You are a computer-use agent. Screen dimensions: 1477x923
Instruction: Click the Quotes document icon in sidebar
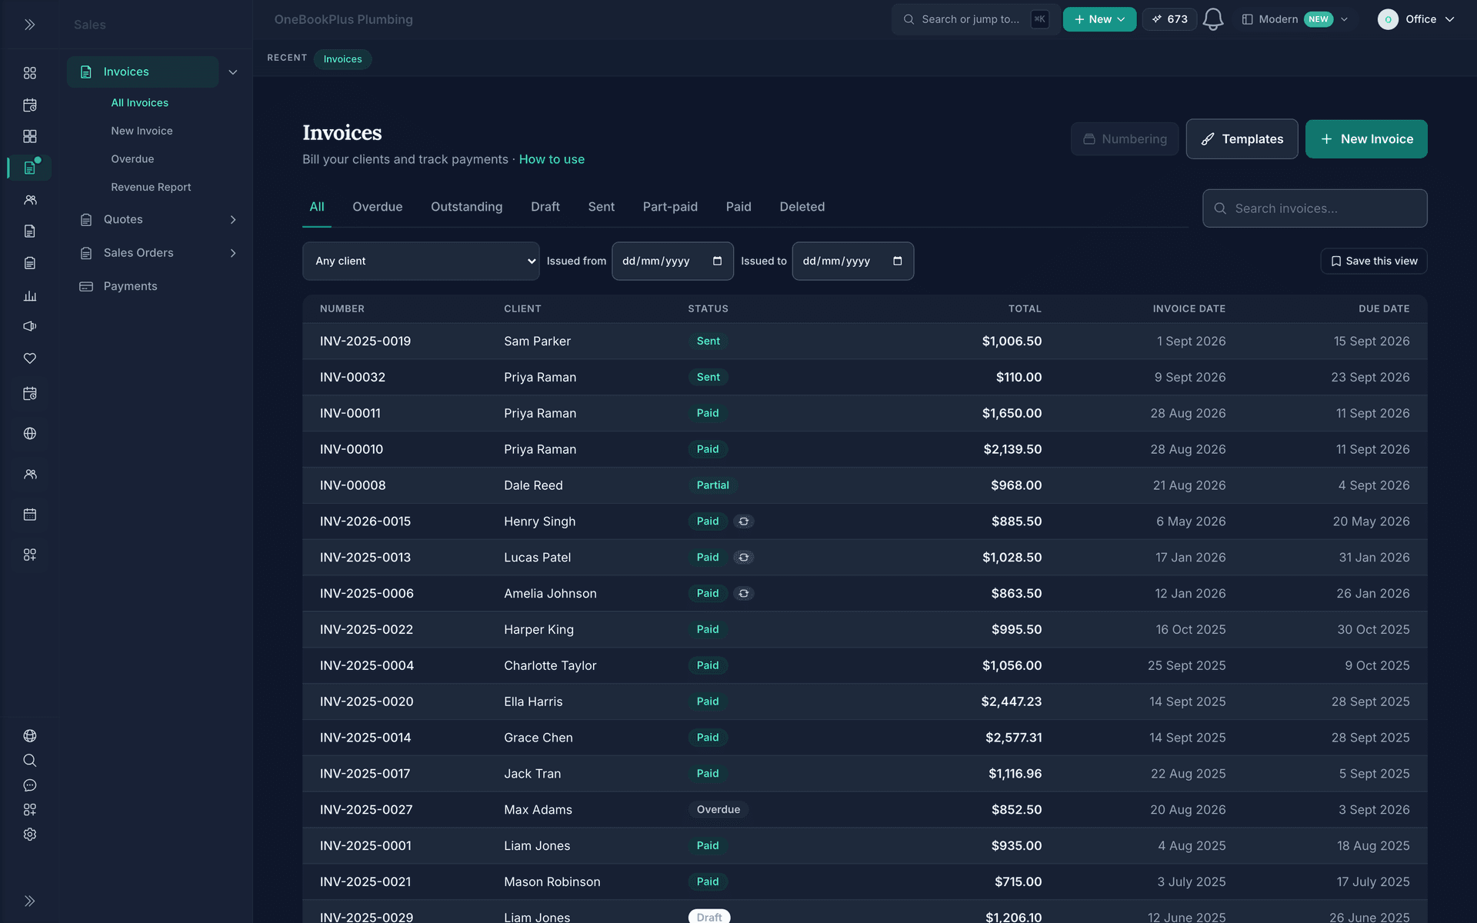86,220
